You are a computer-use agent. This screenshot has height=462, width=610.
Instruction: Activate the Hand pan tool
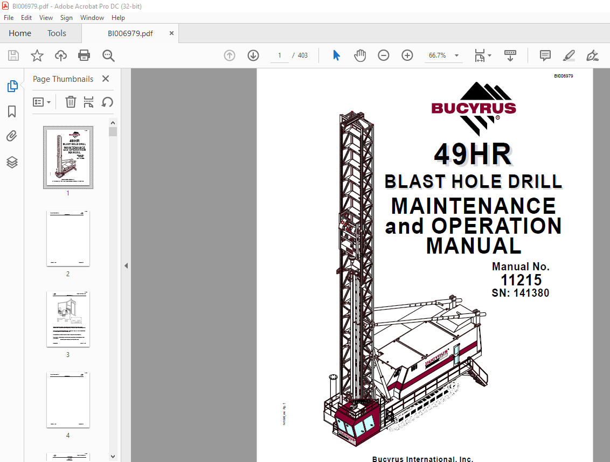coord(360,55)
